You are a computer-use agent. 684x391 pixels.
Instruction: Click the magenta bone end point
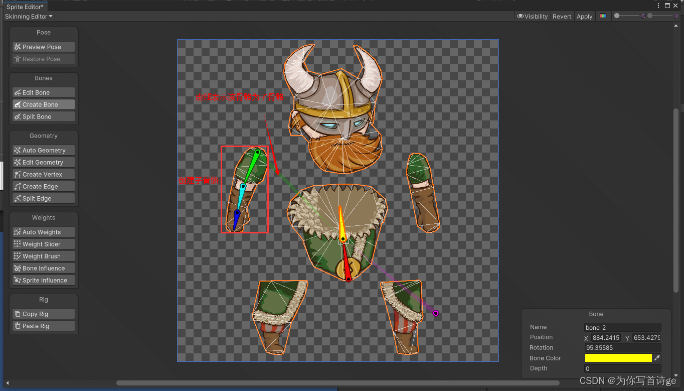(x=436, y=313)
